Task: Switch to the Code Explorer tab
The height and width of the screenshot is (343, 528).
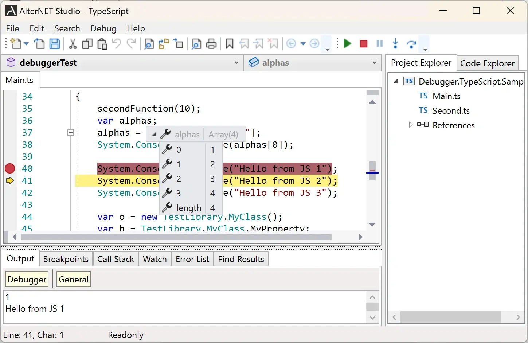Action: click(x=488, y=63)
